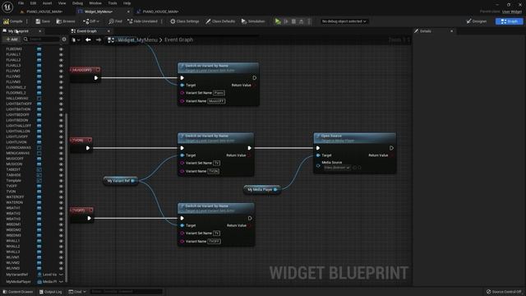Toggle visibility eye for LIGHTLIVON
The width and height of the screenshot is (526, 296).
pos(61,142)
